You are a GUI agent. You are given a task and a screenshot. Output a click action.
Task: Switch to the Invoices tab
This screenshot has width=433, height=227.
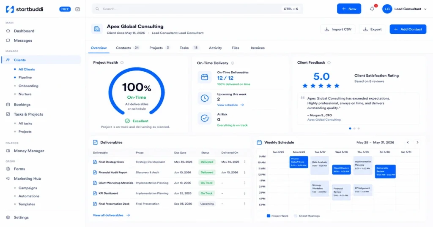point(258,48)
